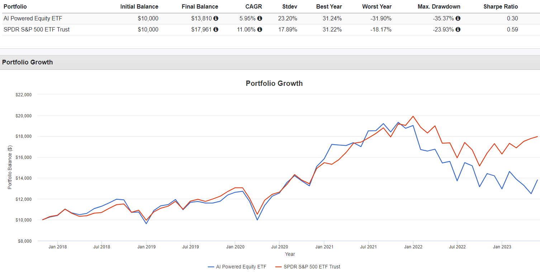Click the Best Year column header
This screenshot has height=272, width=540.
pos(329,7)
